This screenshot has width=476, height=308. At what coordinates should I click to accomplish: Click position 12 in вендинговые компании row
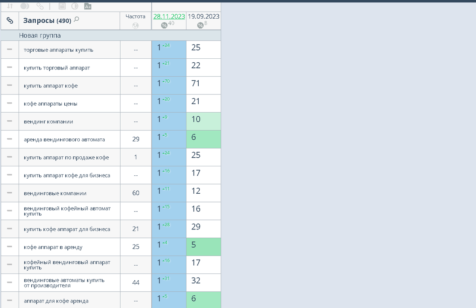point(203,193)
